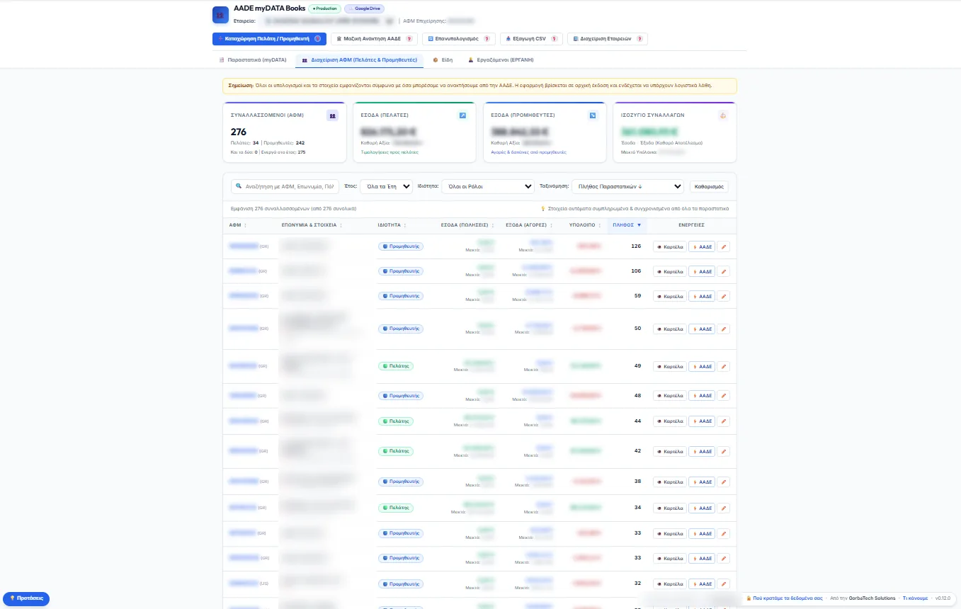Click the Εξαγωγή CSV button
This screenshot has width=961, height=609.
click(x=531, y=39)
